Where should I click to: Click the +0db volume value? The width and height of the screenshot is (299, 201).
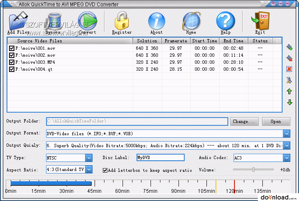click(285, 170)
